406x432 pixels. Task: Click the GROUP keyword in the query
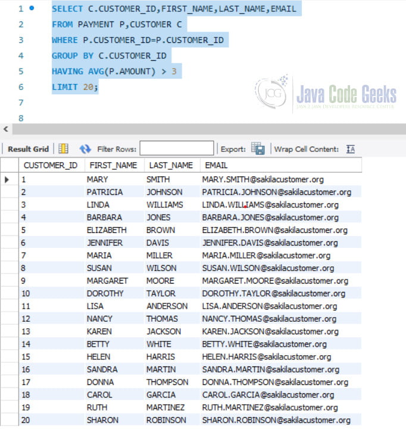(x=65, y=56)
